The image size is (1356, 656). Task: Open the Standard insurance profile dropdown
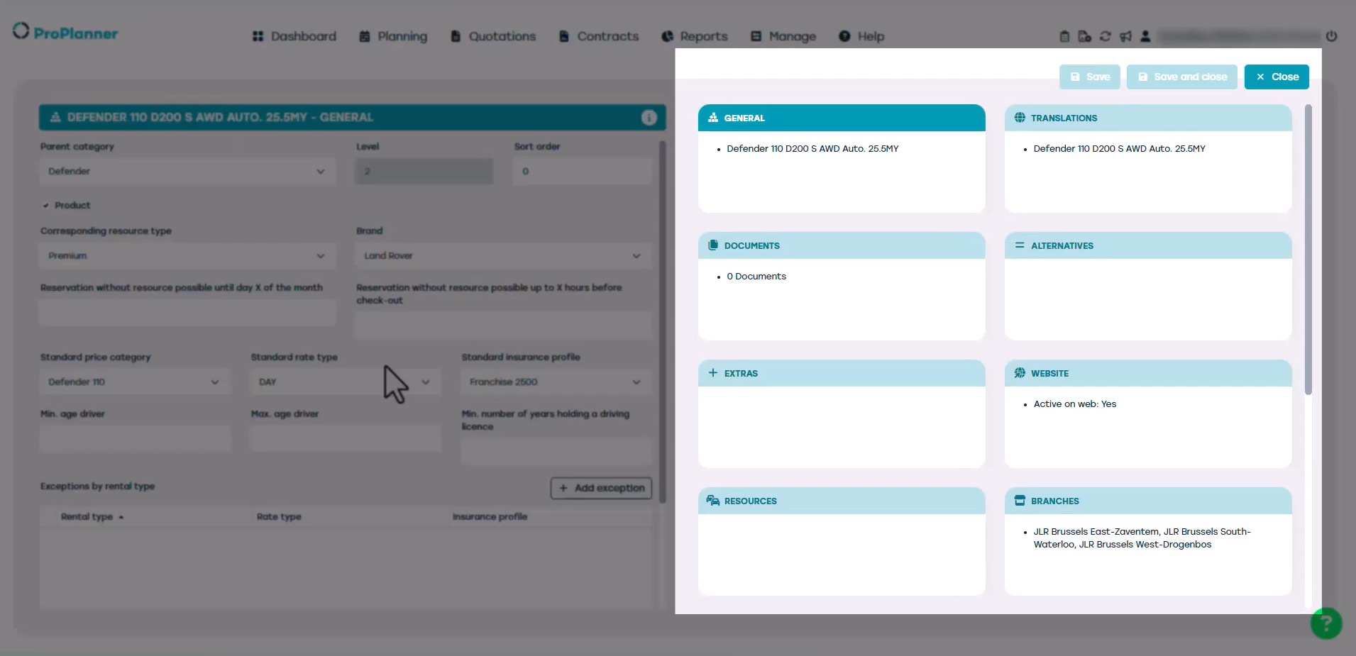[x=556, y=382]
